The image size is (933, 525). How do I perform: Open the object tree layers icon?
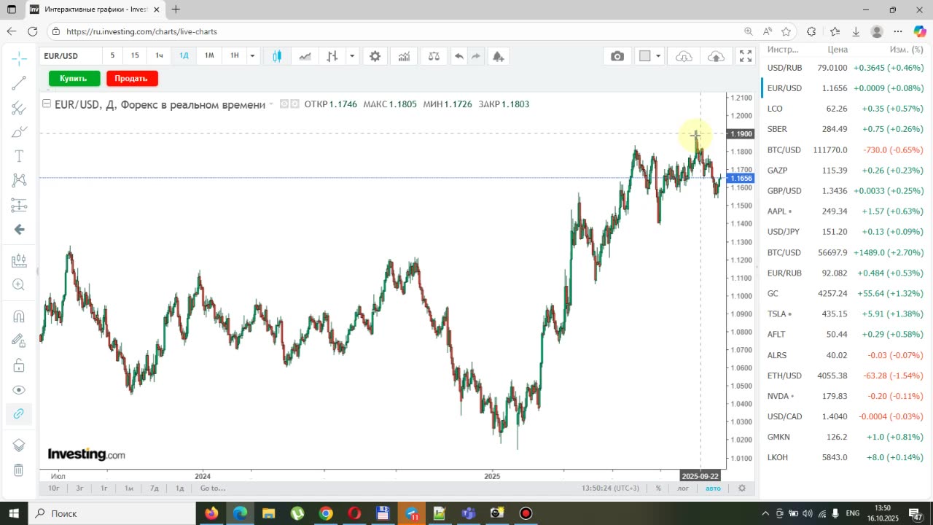click(19, 445)
